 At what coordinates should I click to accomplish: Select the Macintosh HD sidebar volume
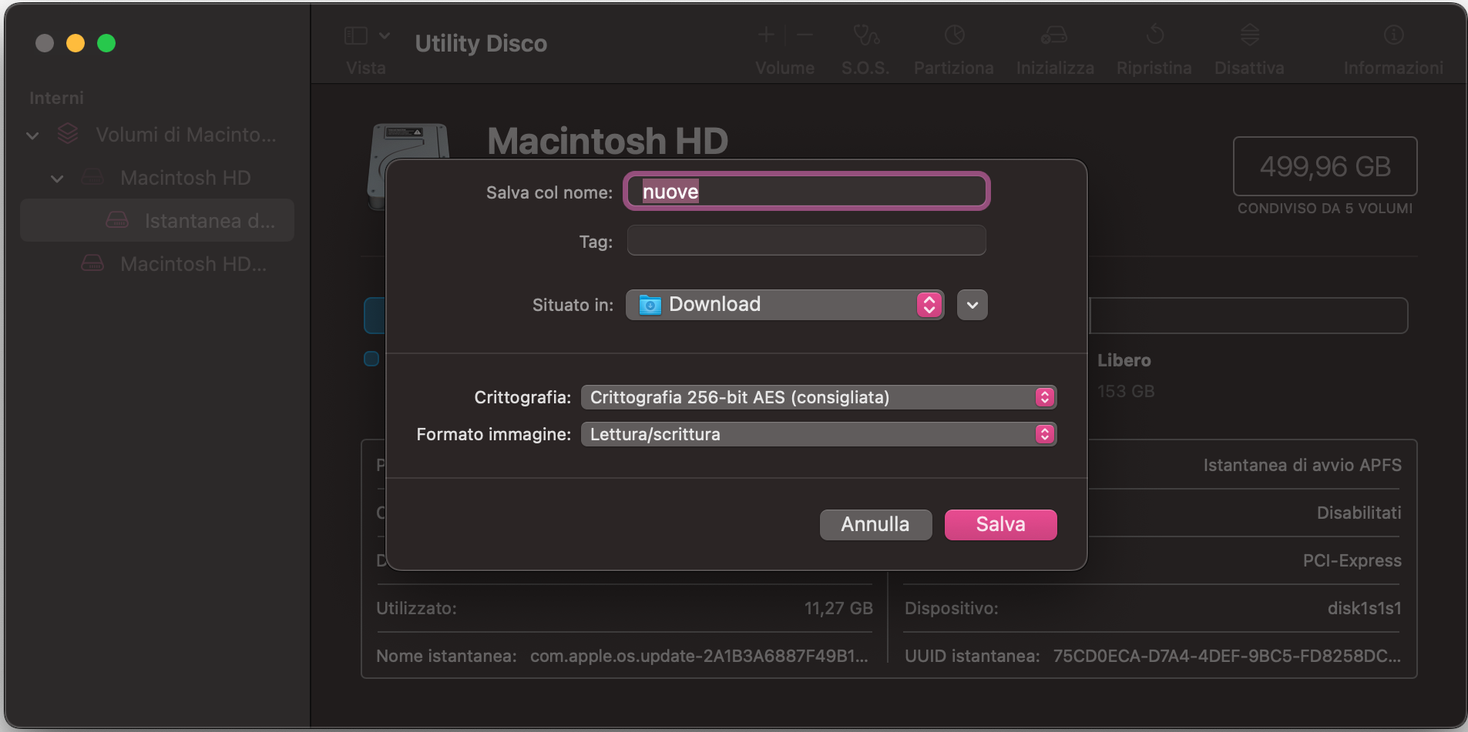click(186, 178)
